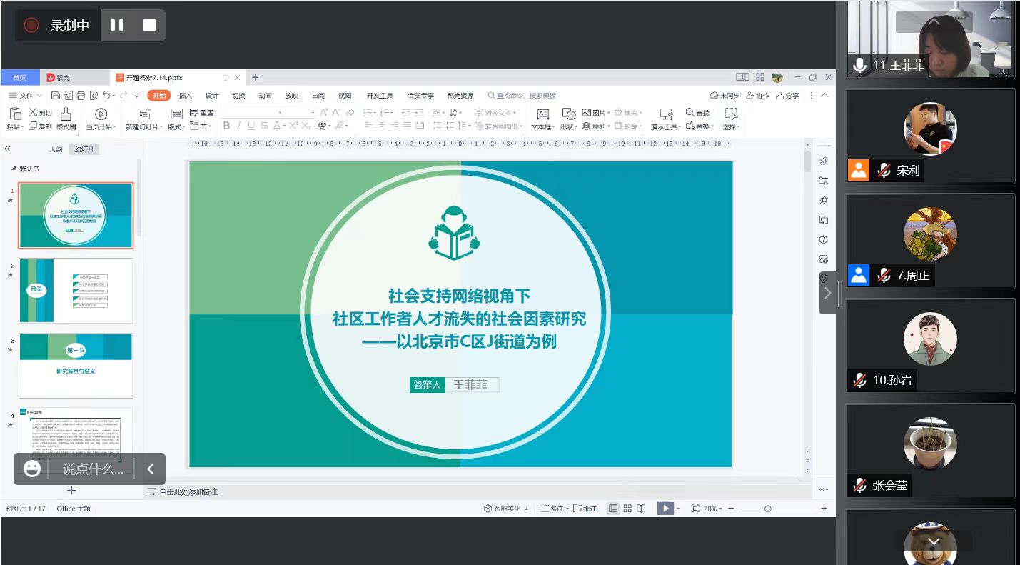Switch to the 大纲 (Outline) tab
Image resolution: width=1020 pixels, height=565 pixels.
pos(56,149)
